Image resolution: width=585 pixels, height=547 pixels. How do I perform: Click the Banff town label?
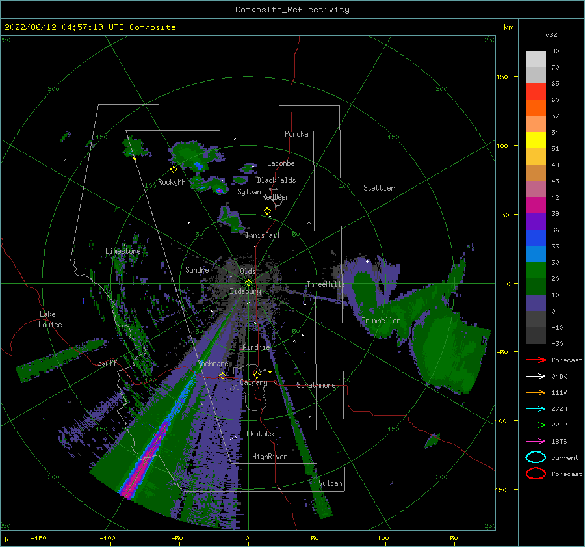coord(107,362)
